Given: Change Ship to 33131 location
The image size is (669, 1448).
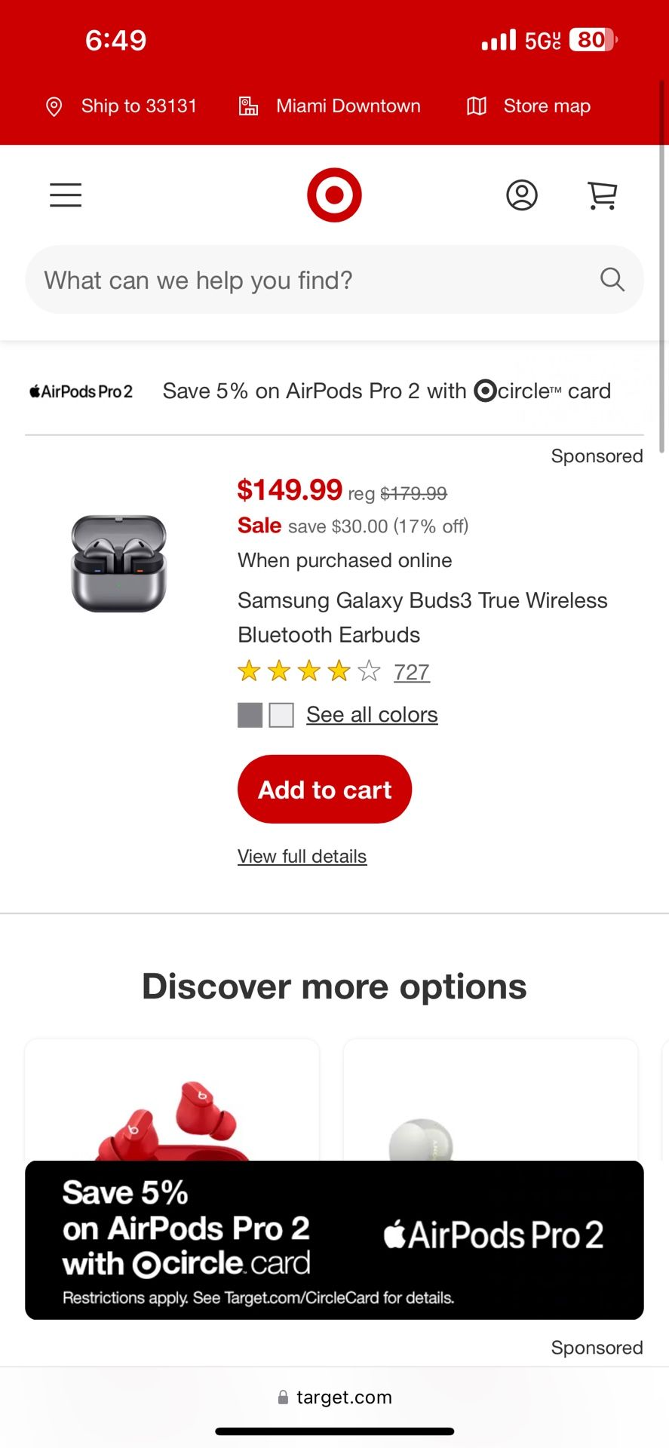Looking at the screenshot, I should click(139, 106).
